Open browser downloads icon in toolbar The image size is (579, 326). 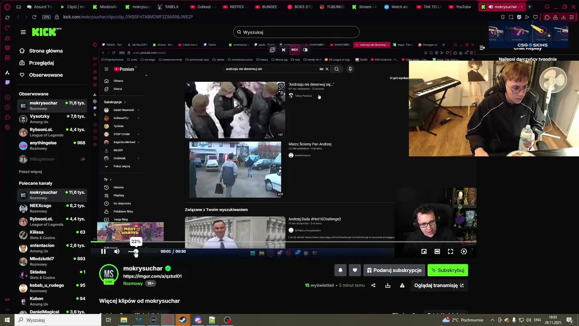(x=563, y=17)
